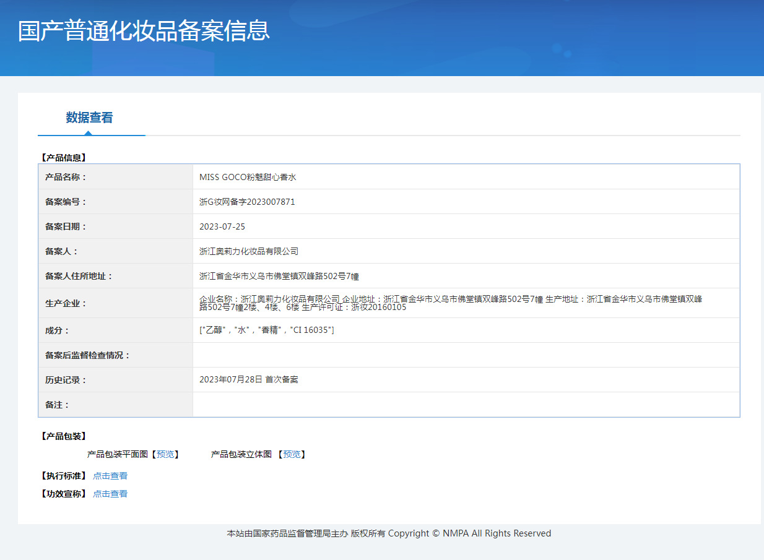Click history record 2023年07月28日 首次备案
This screenshot has width=764, height=560.
249,379
